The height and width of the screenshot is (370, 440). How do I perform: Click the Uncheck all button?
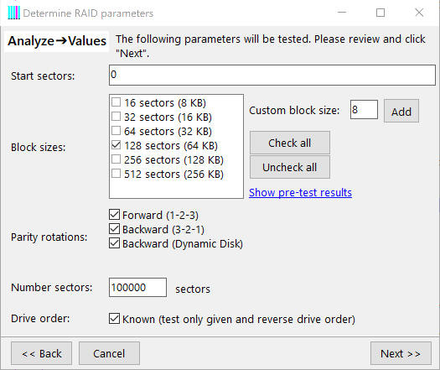pos(290,167)
